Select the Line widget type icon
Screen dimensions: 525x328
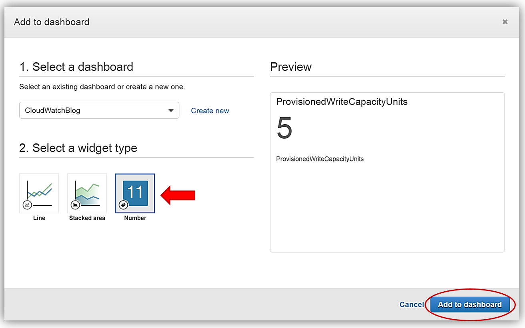click(x=39, y=193)
